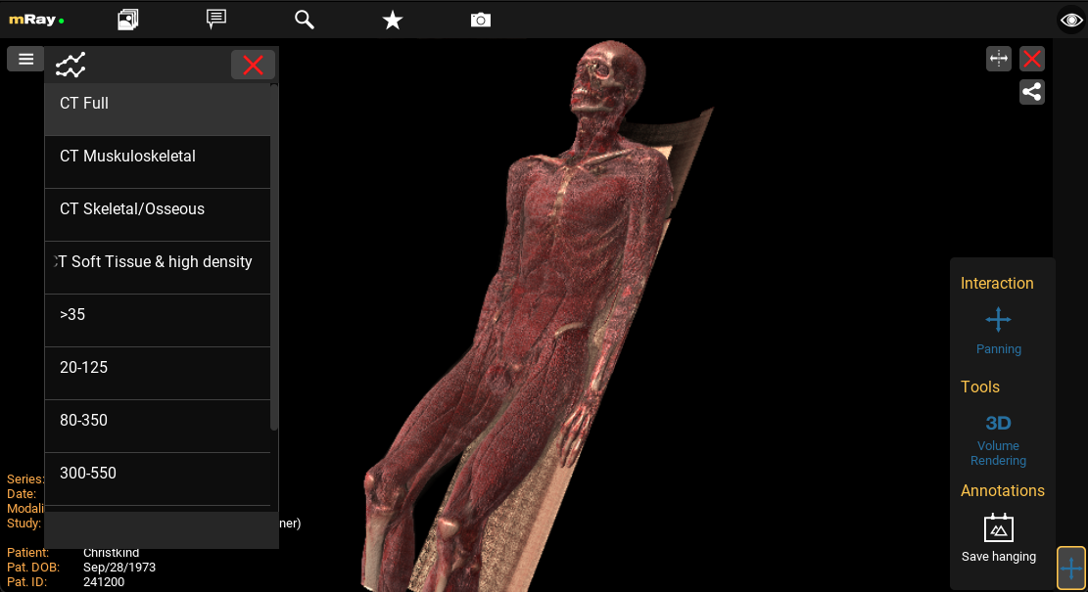This screenshot has width=1088, height=592.
Task: Open the hamburger menu button
Action: pyautogui.click(x=25, y=60)
